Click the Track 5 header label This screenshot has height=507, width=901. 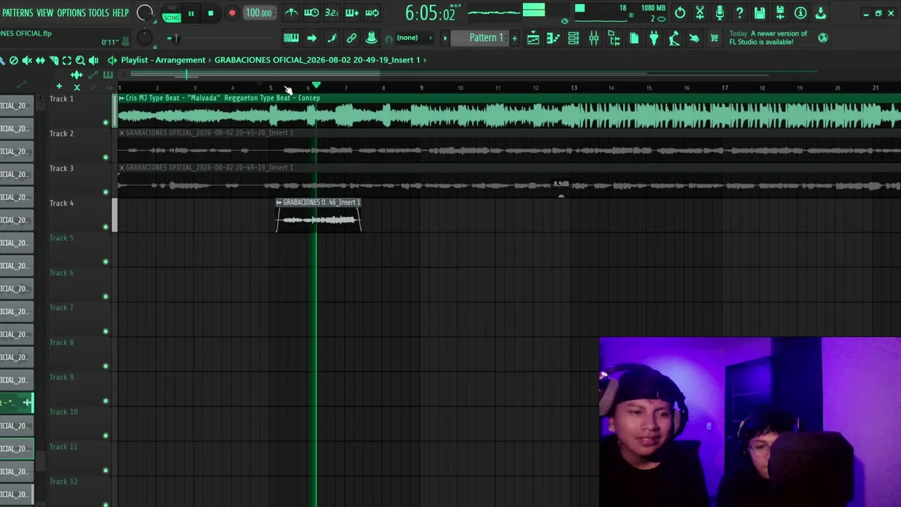click(x=61, y=238)
